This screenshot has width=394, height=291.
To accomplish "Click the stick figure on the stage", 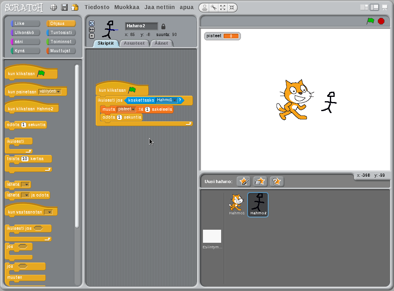I will pyautogui.click(x=329, y=102).
